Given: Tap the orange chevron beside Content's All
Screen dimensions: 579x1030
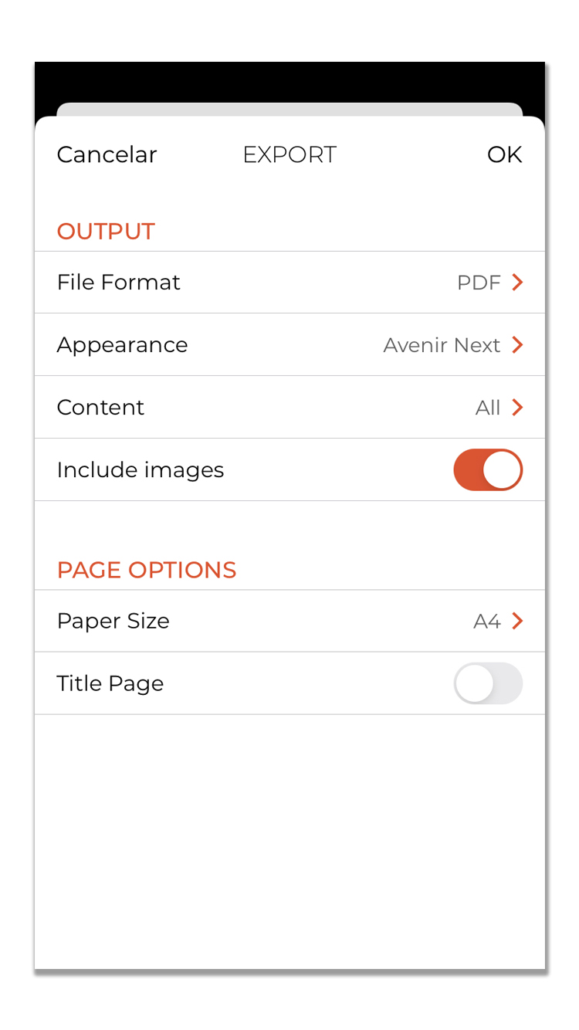Looking at the screenshot, I should 517,408.
